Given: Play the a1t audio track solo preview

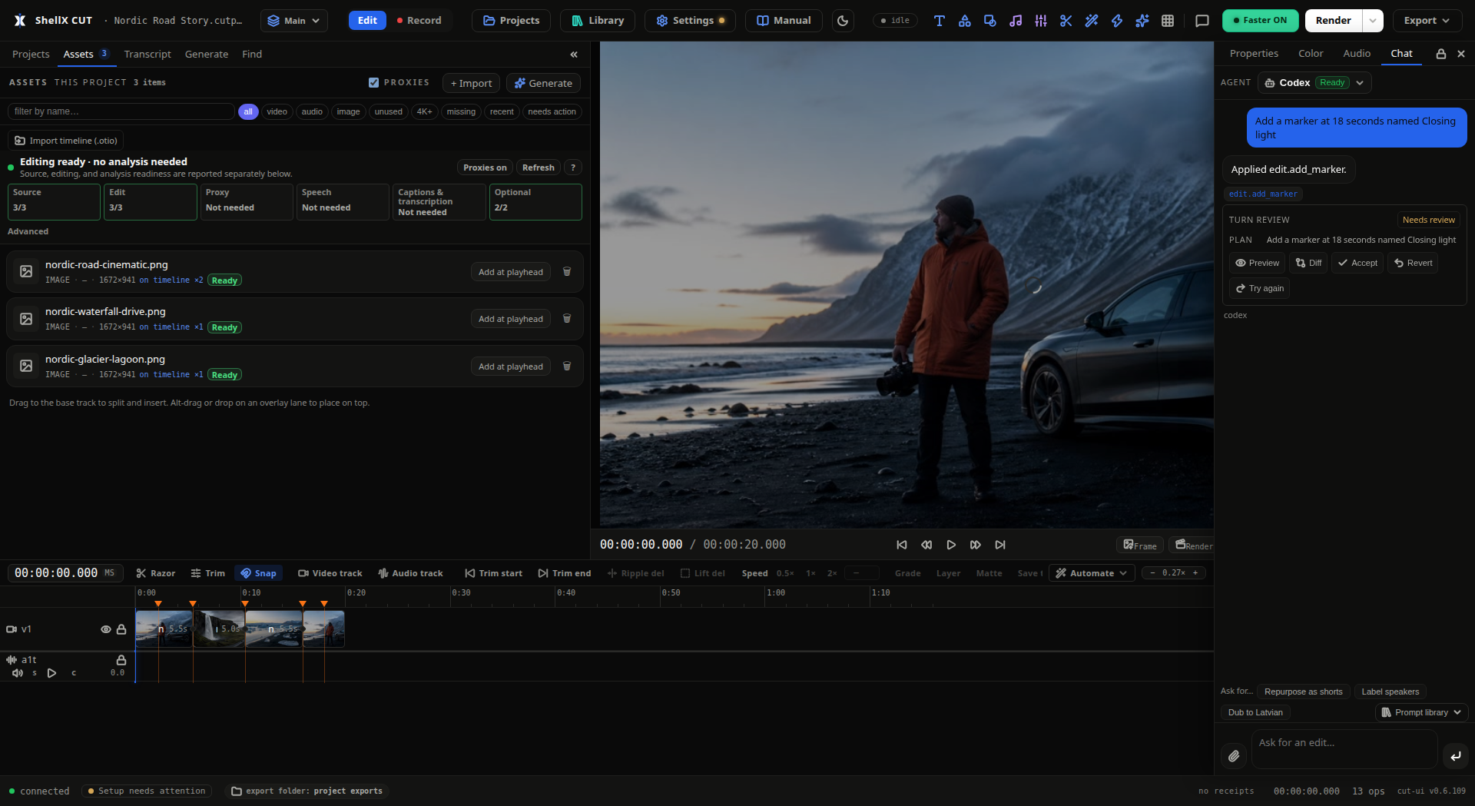Looking at the screenshot, I should click(51, 673).
